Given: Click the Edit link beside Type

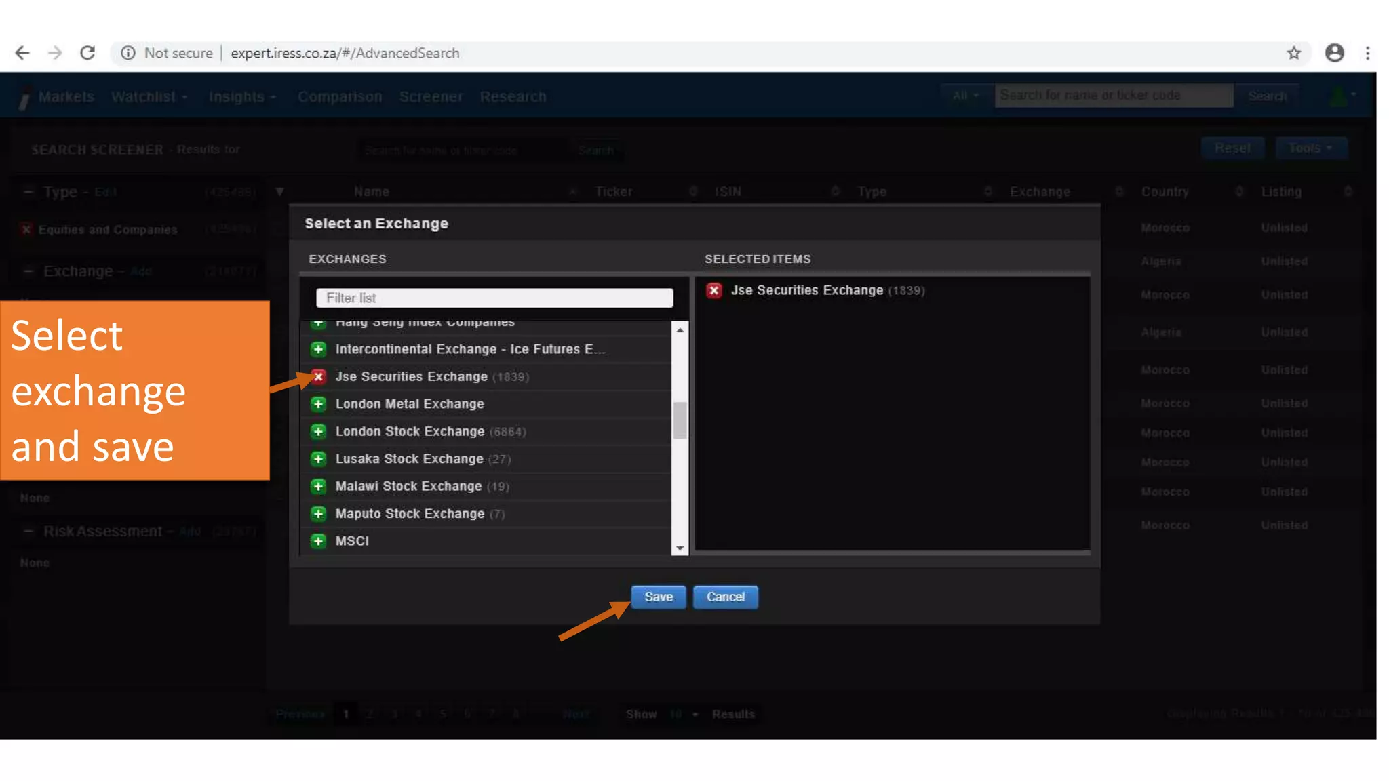Looking at the screenshot, I should click(x=105, y=193).
